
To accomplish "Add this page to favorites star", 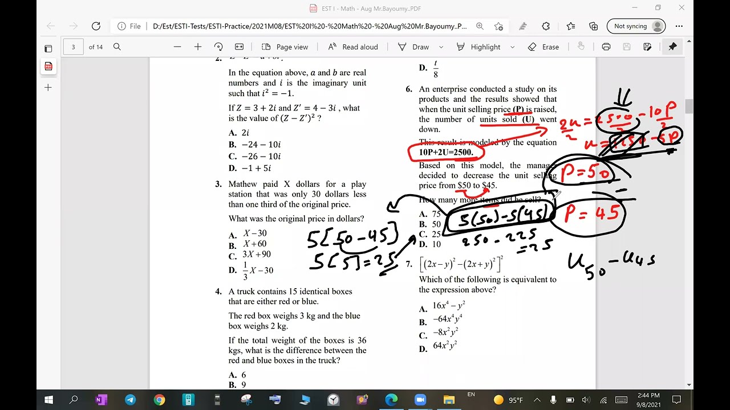I will click(x=498, y=26).
